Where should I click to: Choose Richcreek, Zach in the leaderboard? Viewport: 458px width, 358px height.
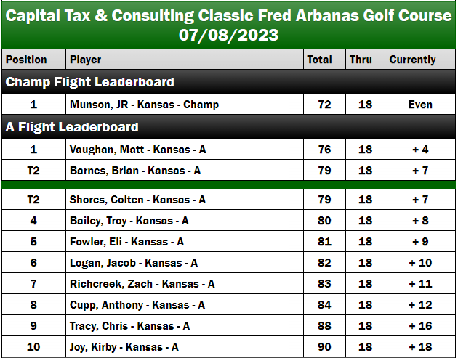[x=142, y=284]
